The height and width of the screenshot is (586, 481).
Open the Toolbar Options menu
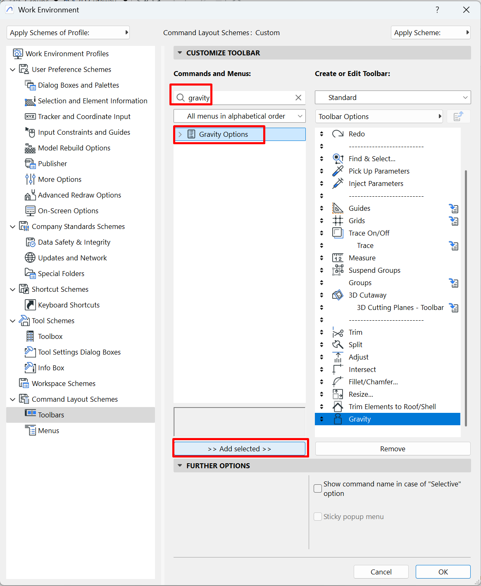(x=379, y=117)
